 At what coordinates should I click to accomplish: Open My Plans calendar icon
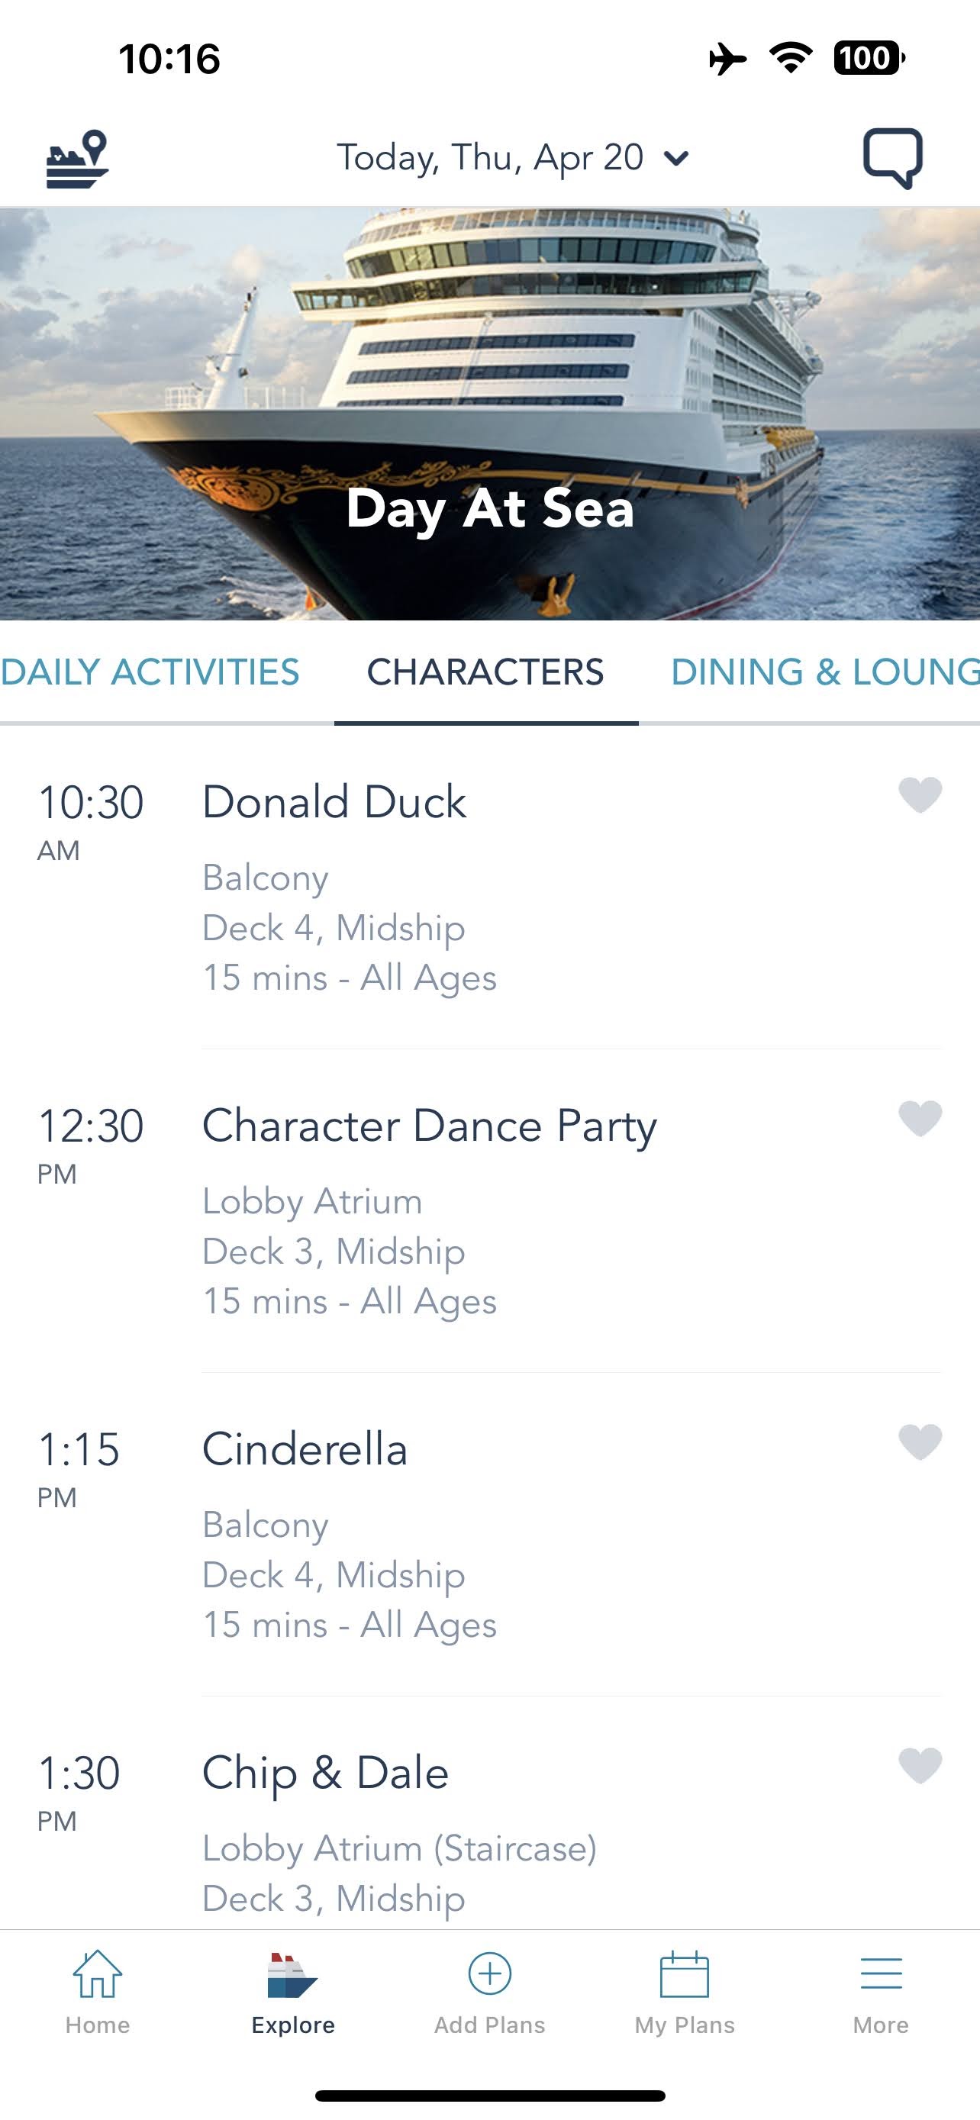tap(685, 1975)
